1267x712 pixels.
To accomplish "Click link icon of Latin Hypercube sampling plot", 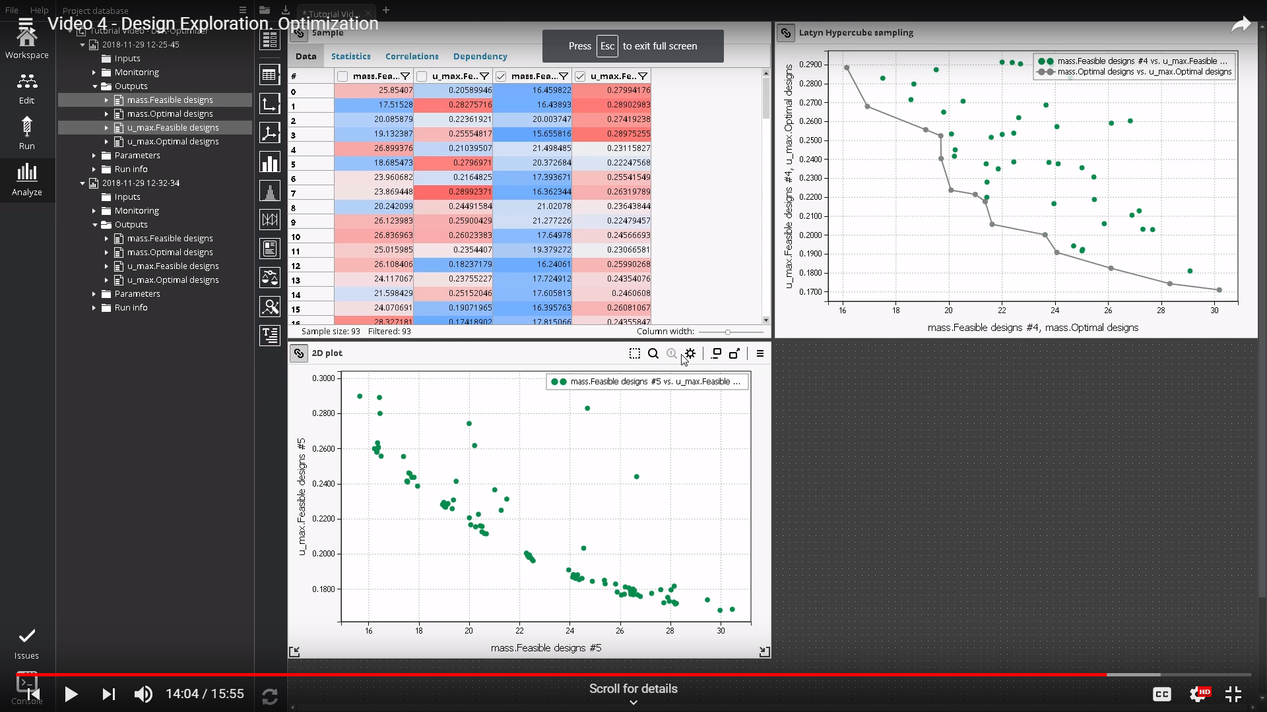I will click(786, 32).
